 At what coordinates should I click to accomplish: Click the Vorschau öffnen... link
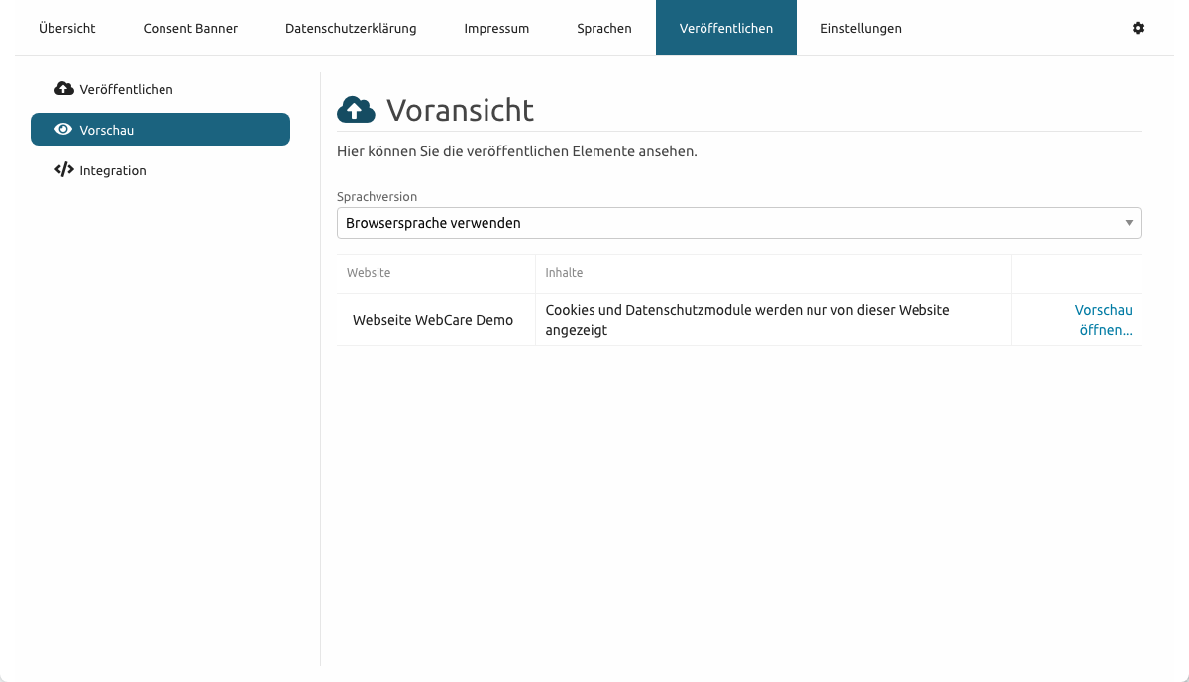coord(1104,320)
